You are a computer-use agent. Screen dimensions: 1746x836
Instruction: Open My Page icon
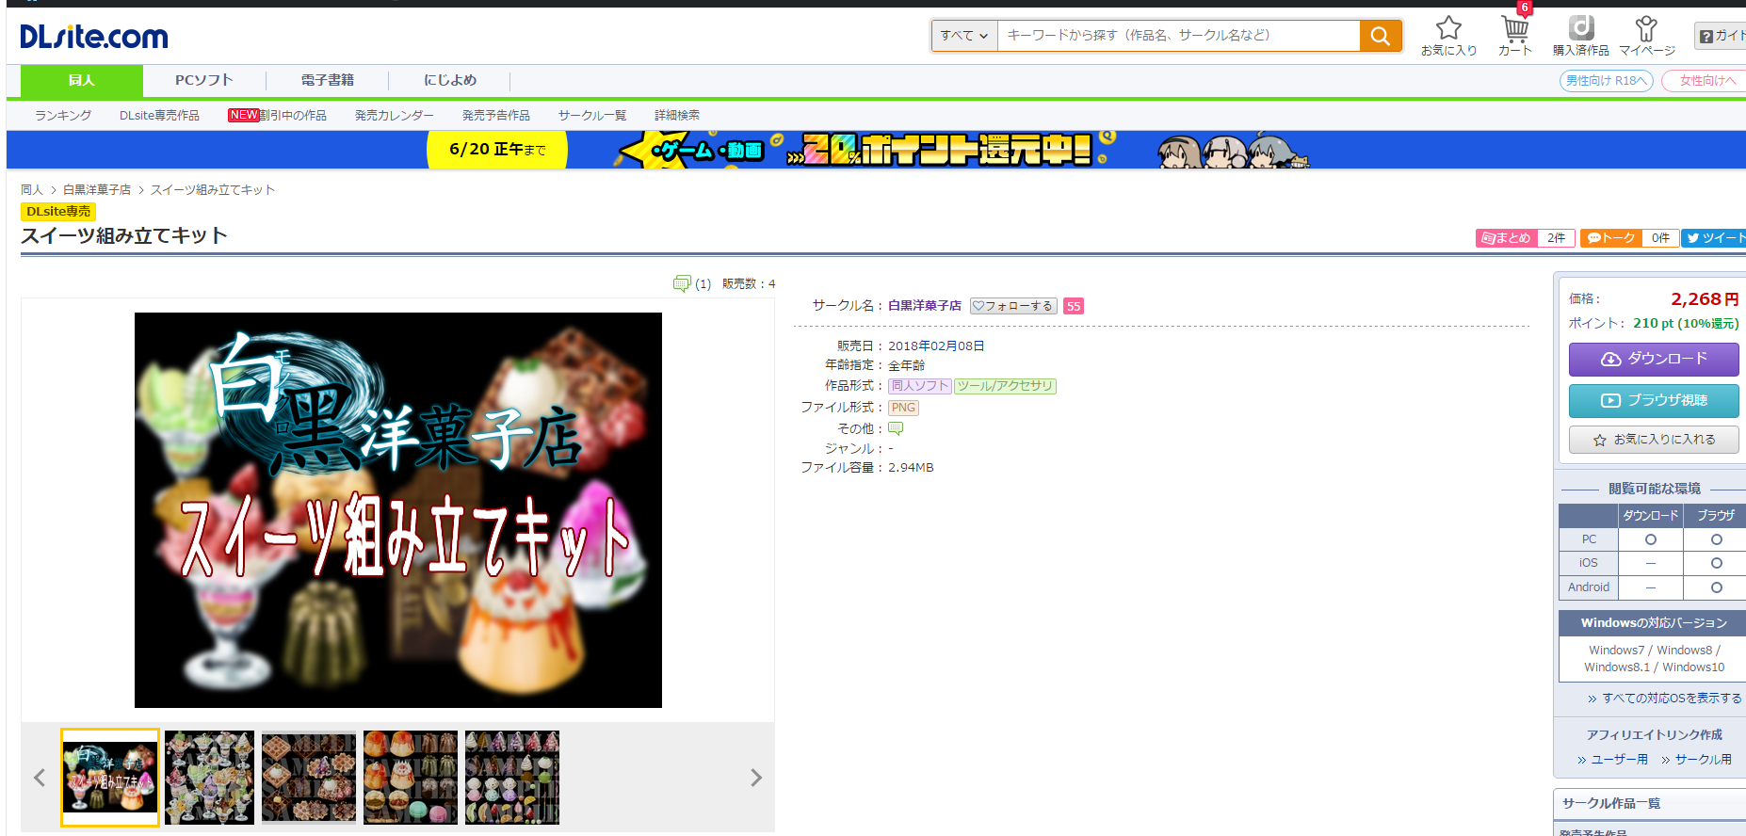(1646, 36)
